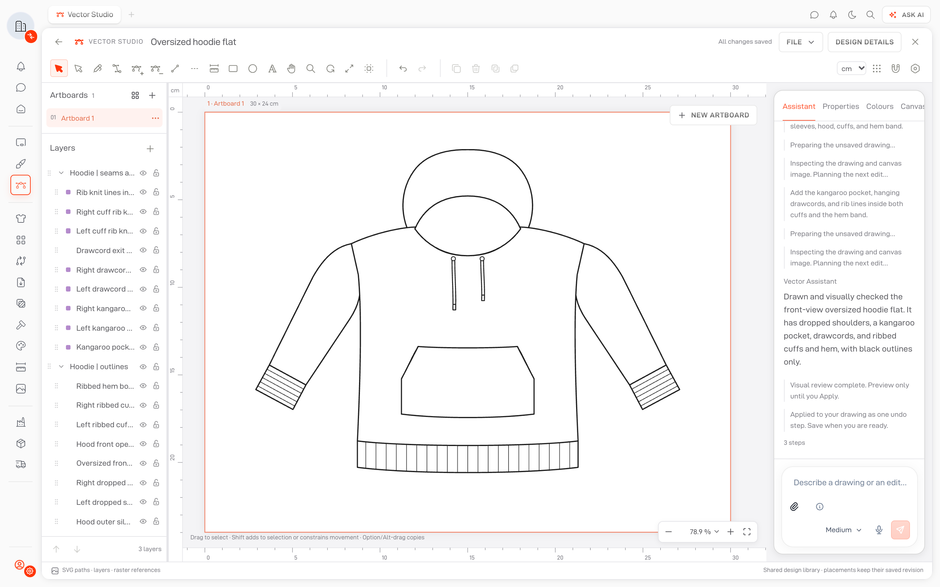Image resolution: width=940 pixels, height=587 pixels.
Task: Open the canvas settings hexagon icon
Action: (915, 69)
